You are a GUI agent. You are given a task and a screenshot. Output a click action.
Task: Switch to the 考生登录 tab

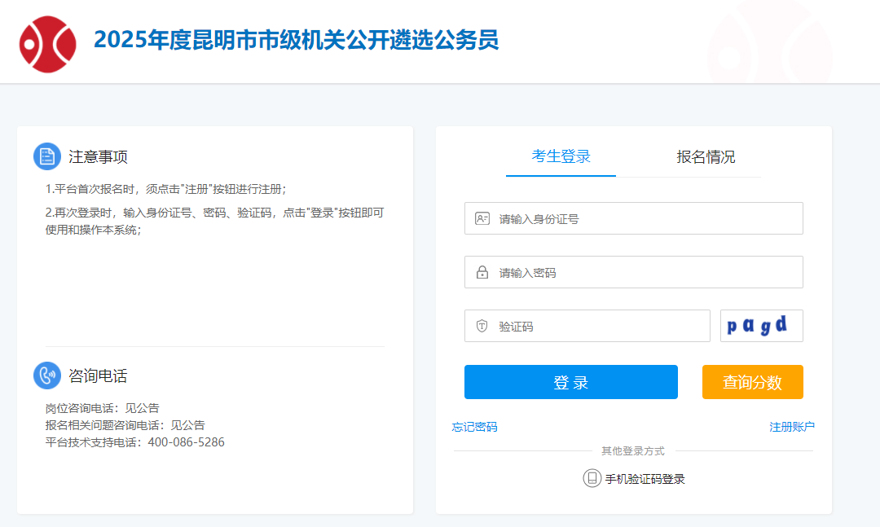point(561,156)
